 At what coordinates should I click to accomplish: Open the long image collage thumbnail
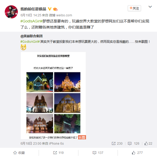coord(53,96)
